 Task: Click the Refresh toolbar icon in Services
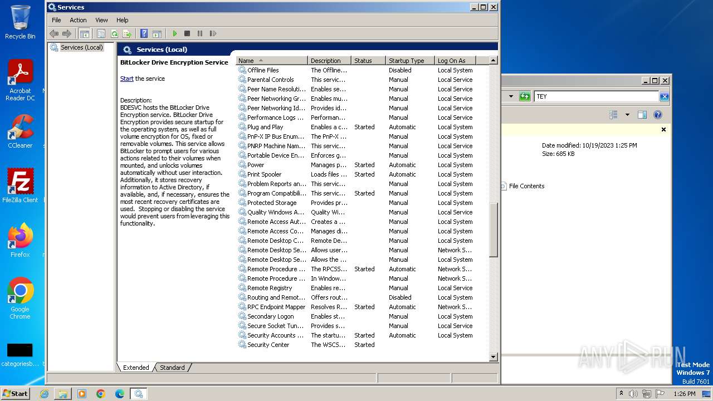pyautogui.click(x=114, y=33)
